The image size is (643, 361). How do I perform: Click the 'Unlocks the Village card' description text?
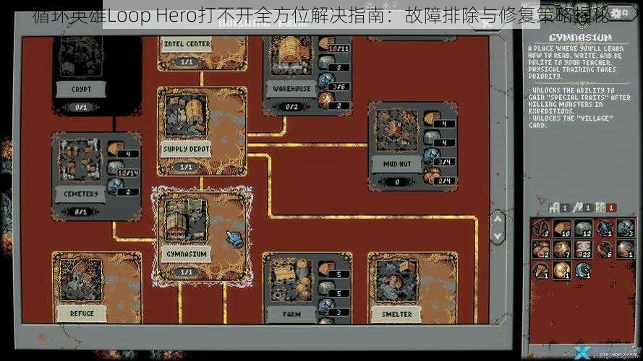[x=570, y=121]
